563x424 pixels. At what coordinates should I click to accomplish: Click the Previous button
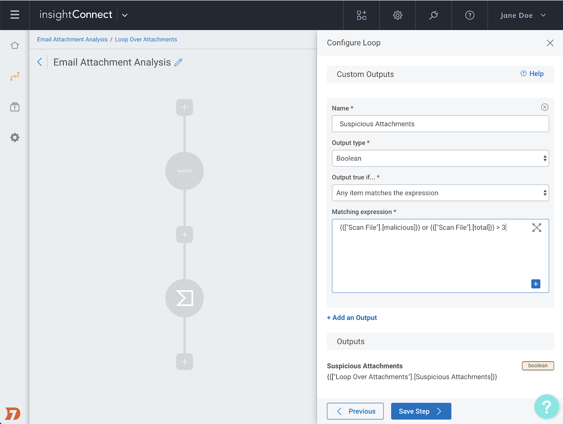pos(355,411)
